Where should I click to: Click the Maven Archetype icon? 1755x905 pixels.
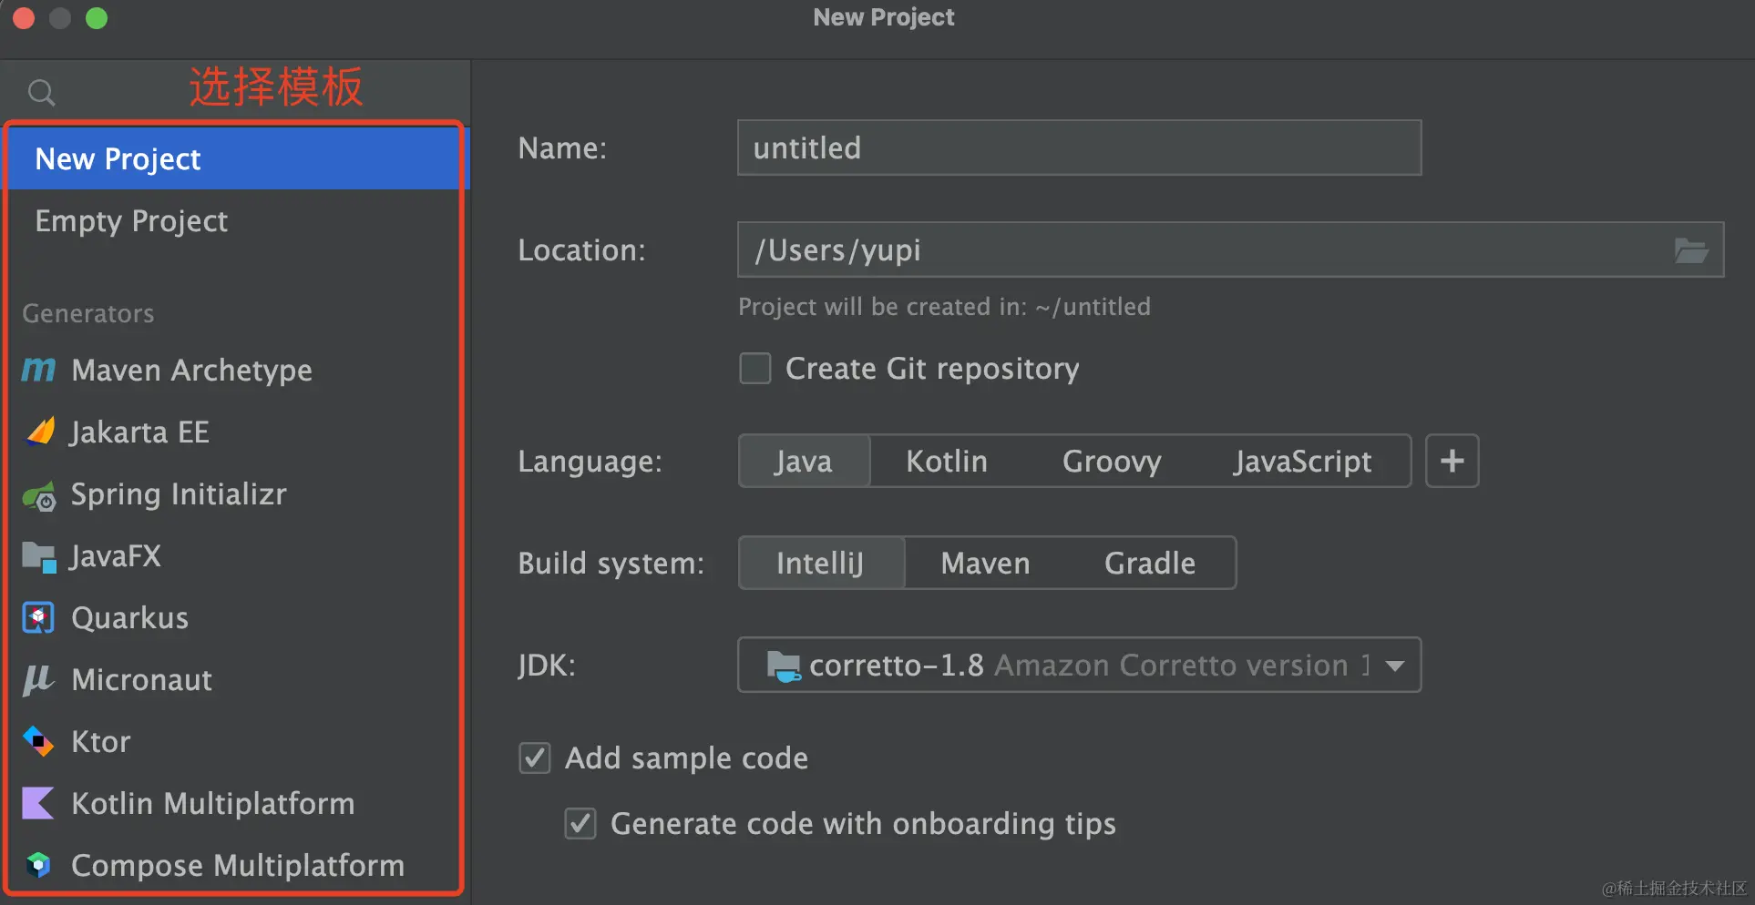(x=38, y=370)
